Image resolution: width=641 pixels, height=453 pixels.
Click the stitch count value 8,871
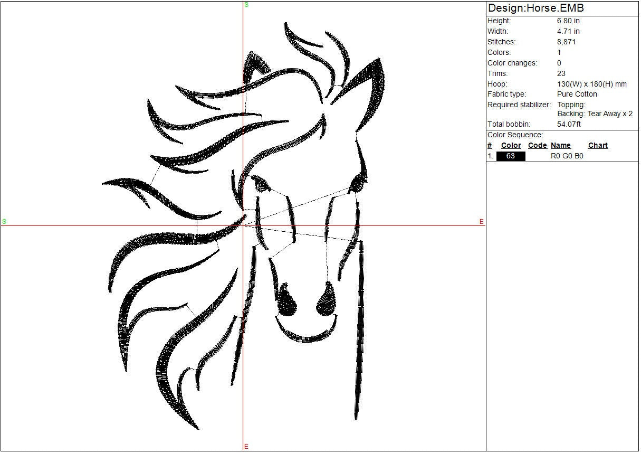pos(566,42)
